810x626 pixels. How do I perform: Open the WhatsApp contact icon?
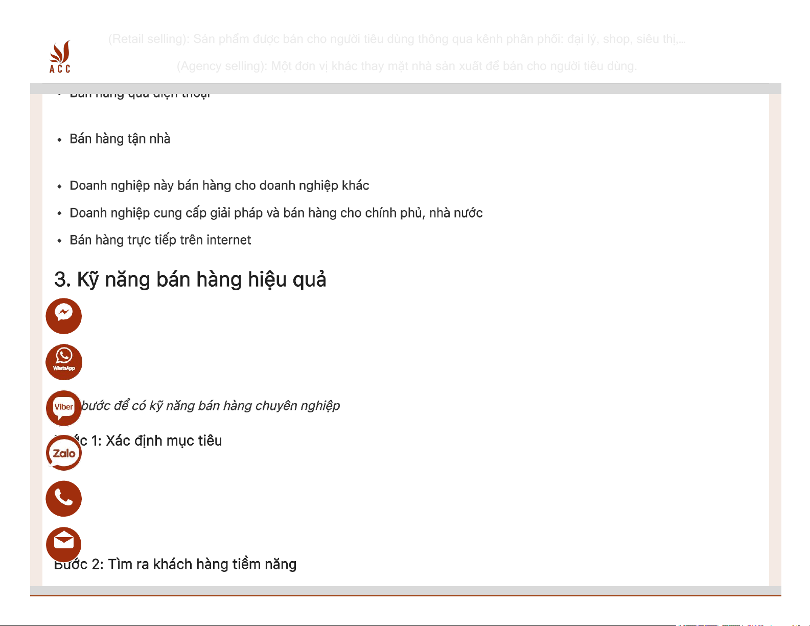click(64, 362)
